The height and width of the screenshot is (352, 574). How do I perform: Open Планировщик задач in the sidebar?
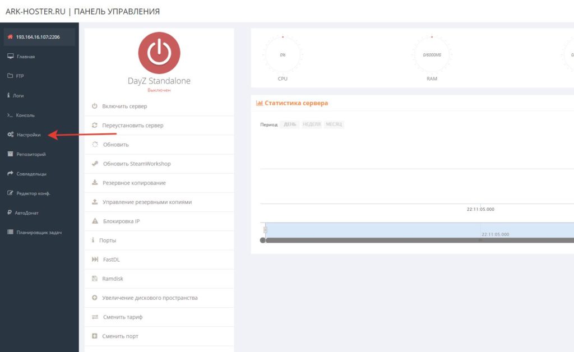point(39,233)
